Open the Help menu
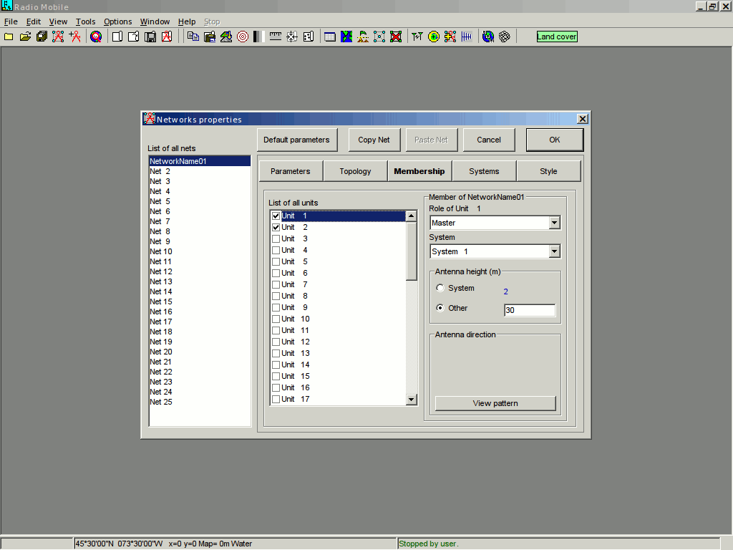The image size is (733, 550). click(187, 21)
